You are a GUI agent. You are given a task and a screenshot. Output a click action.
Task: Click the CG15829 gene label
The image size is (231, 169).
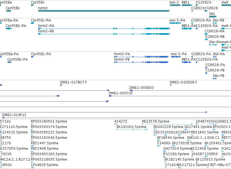pos(203,2)
